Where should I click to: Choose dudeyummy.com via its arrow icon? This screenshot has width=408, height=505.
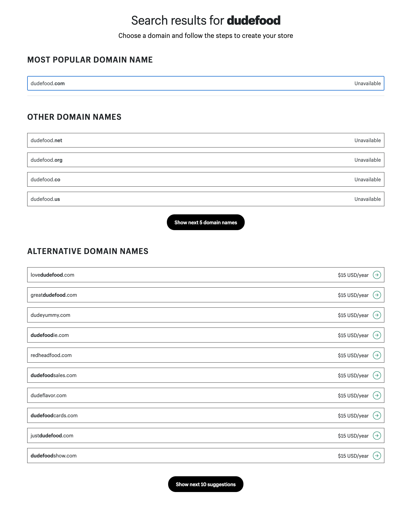[x=377, y=315]
